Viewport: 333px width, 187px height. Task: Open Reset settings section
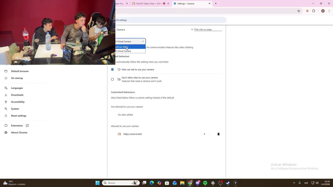(x=18, y=116)
